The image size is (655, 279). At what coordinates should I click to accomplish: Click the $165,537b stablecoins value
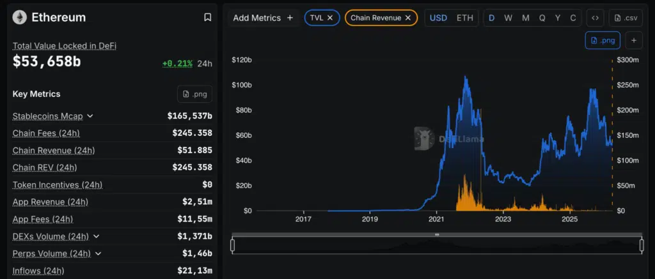click(189, 116)
